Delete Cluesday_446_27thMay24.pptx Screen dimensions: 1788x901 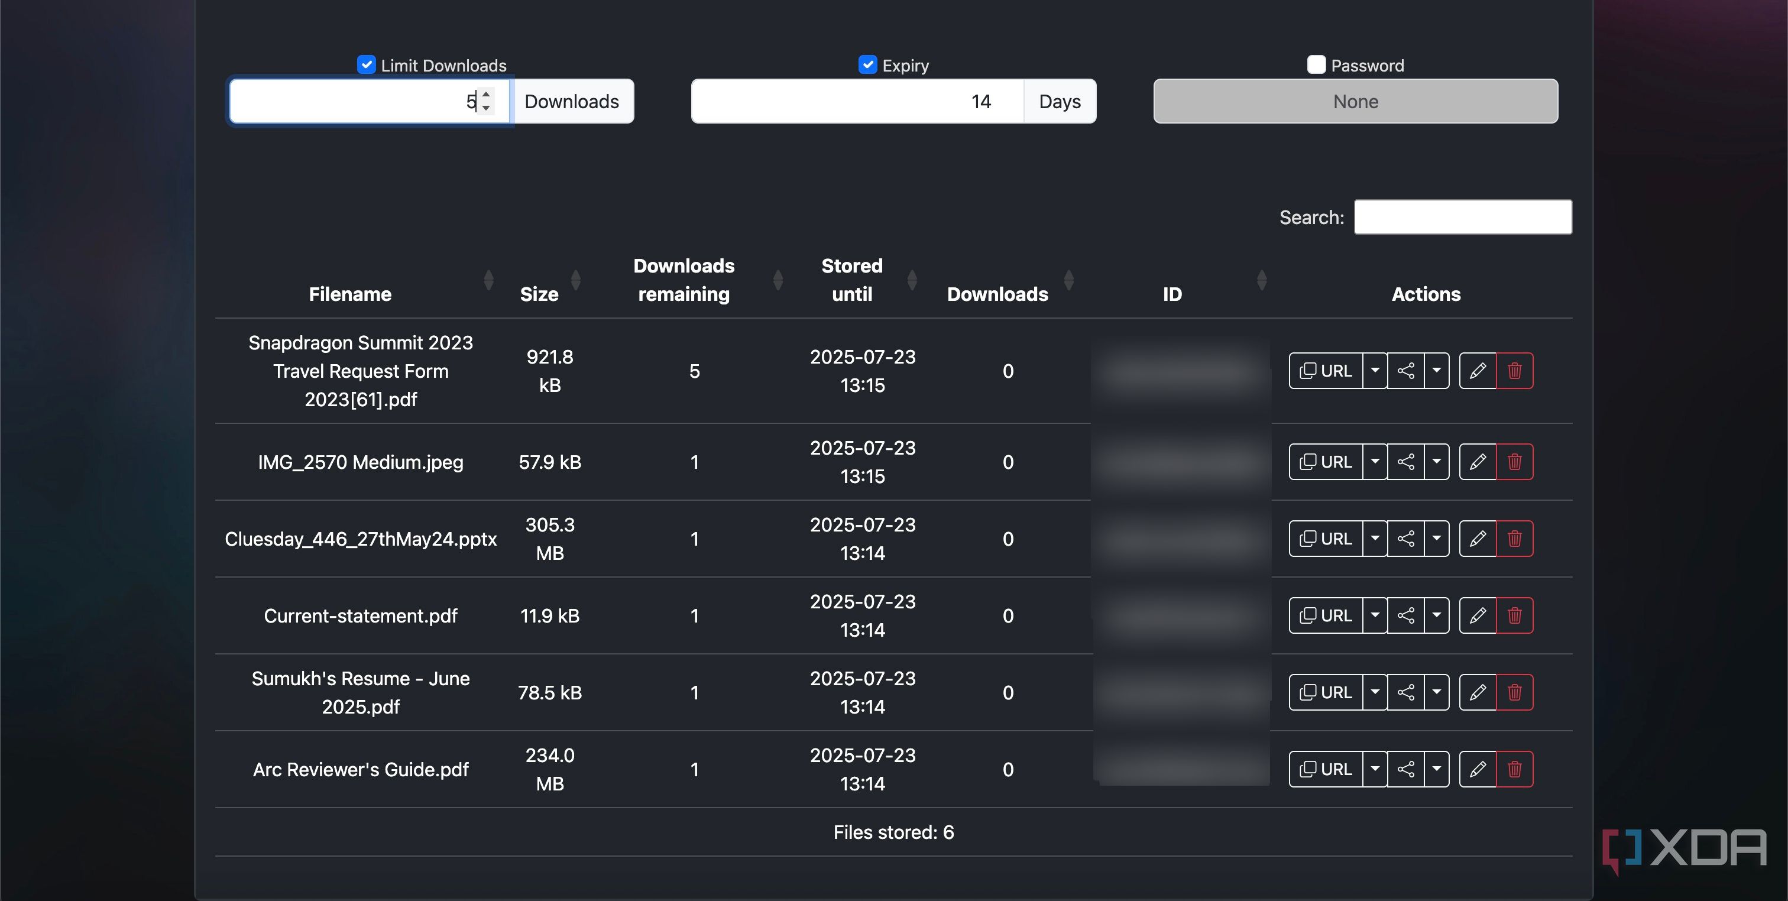[1514, 539]
